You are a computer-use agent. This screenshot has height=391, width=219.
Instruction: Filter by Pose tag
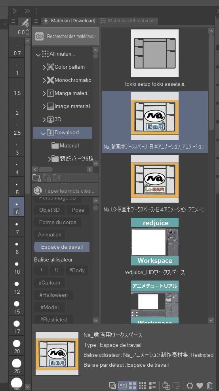(78, 210)
